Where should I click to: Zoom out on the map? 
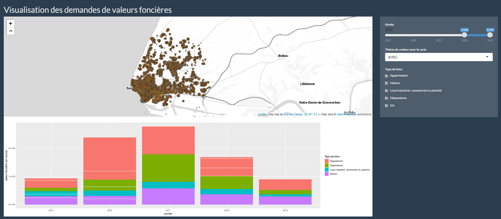11,31
